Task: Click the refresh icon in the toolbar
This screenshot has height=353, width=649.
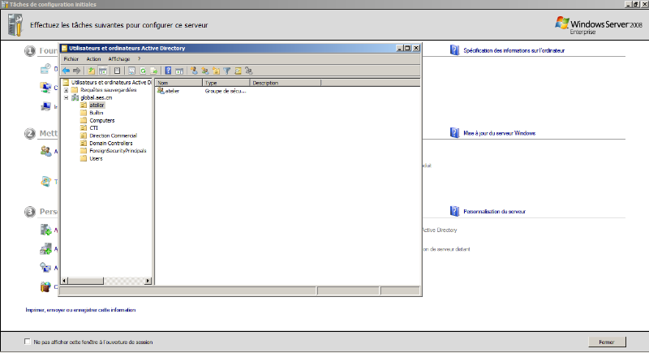Action: pos(143,71)
